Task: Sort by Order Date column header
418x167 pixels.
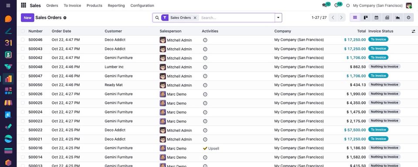Action: (x=61, y=31)
